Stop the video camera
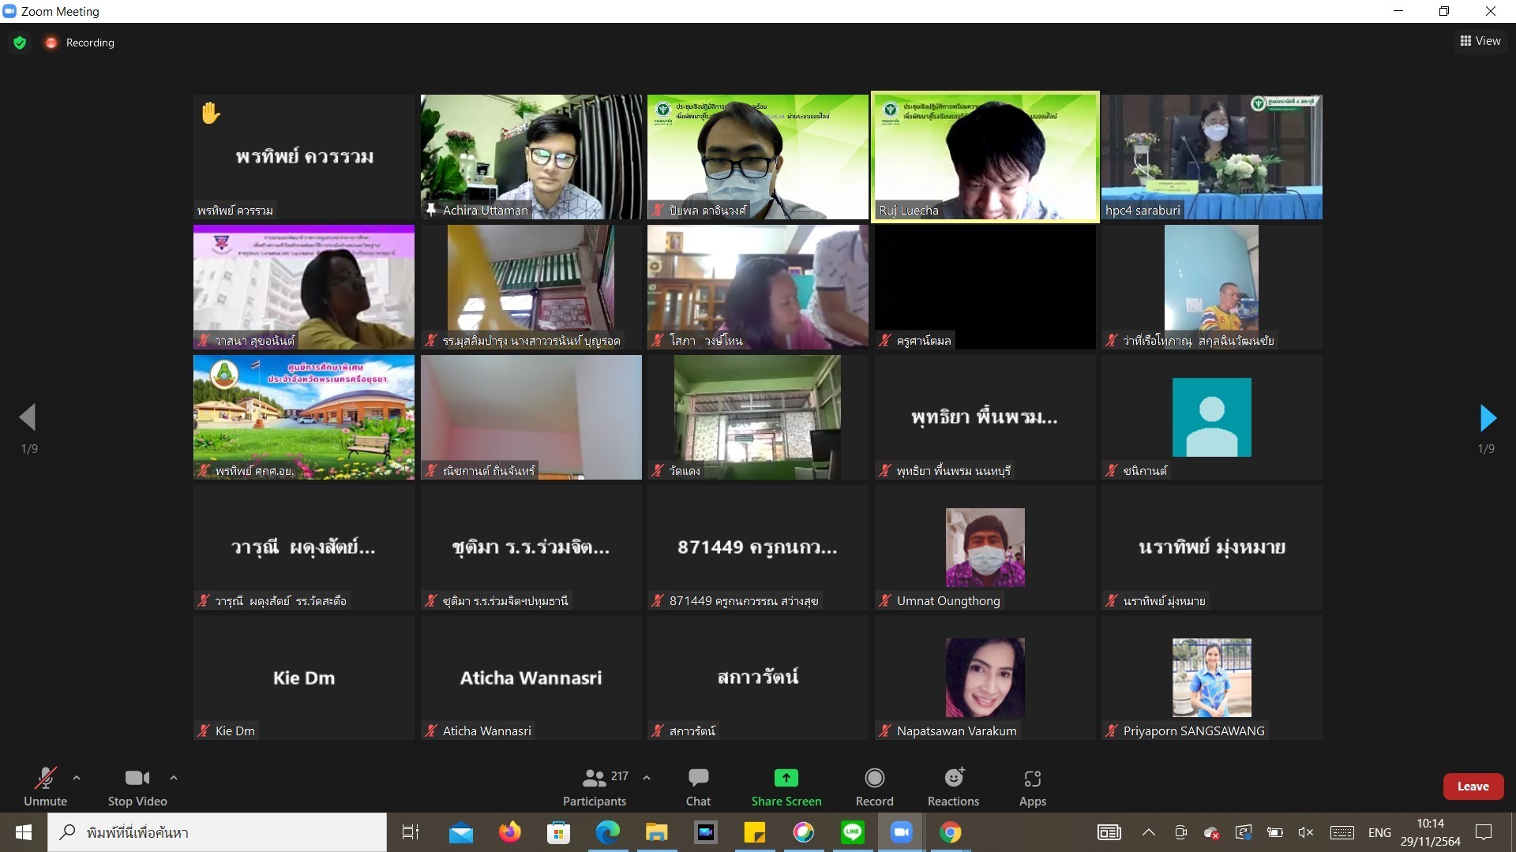 point(137,787)
